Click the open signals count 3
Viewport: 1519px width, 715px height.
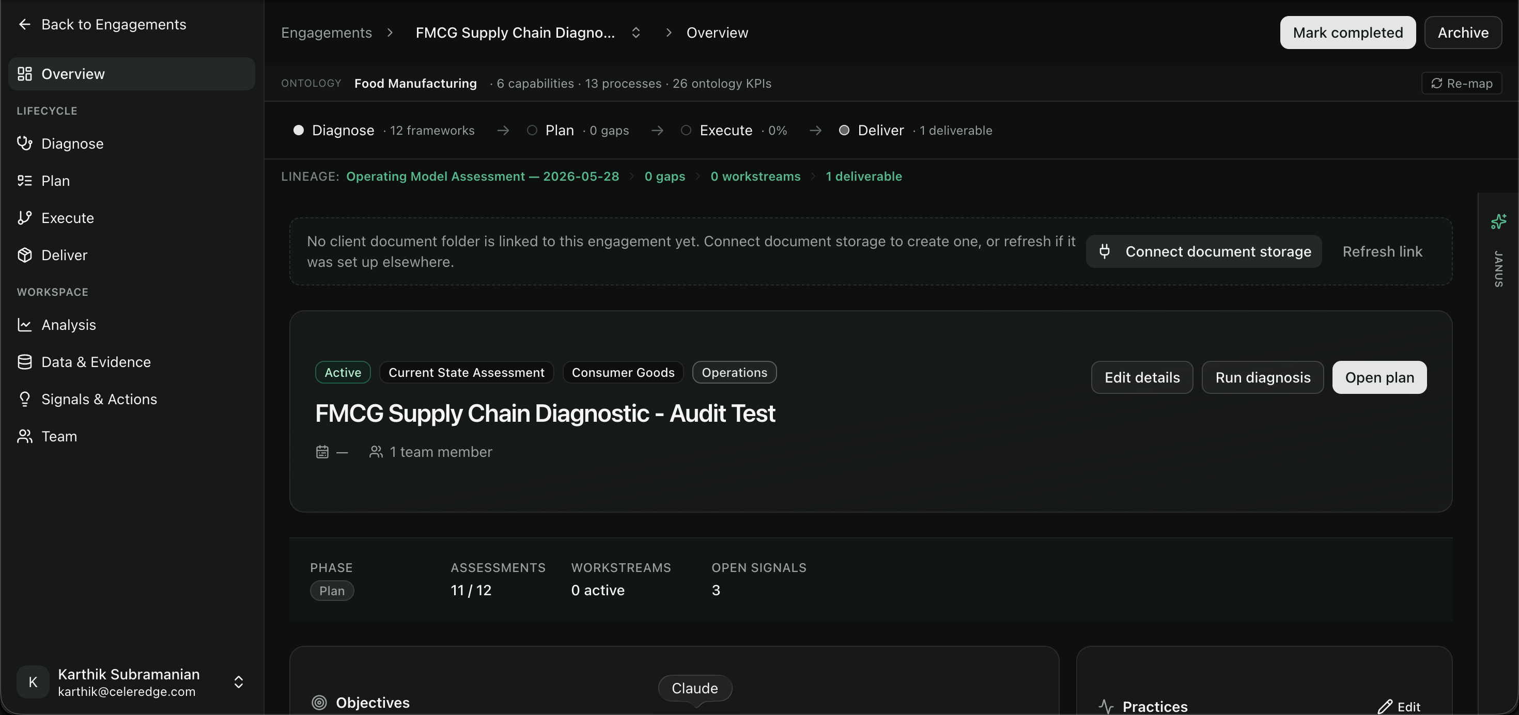pyautogui.click(x=716, y=590)
